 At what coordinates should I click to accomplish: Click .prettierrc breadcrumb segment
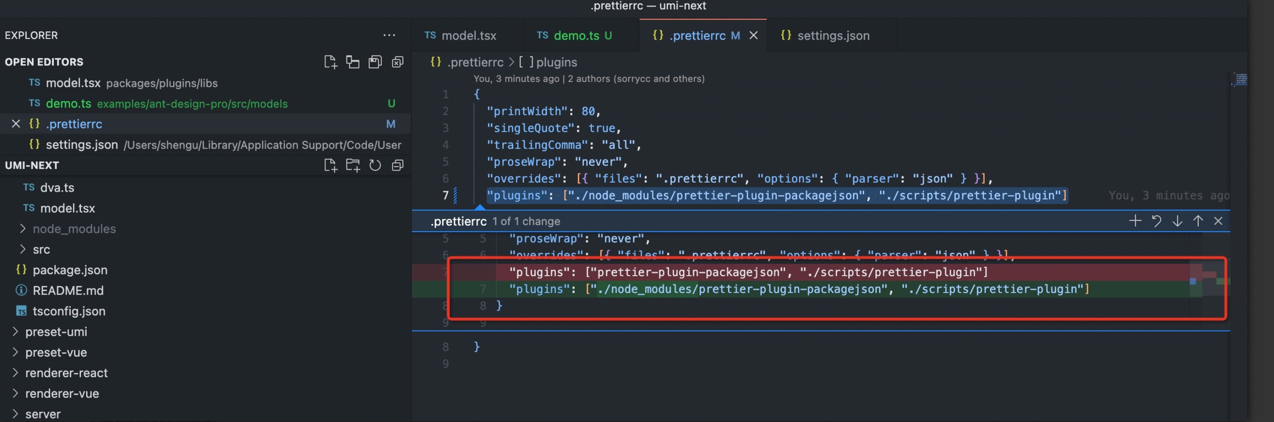click(x=475, y=62)
